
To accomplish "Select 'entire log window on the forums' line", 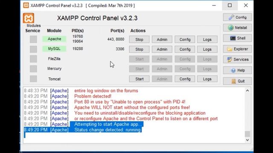I will 106,91.
